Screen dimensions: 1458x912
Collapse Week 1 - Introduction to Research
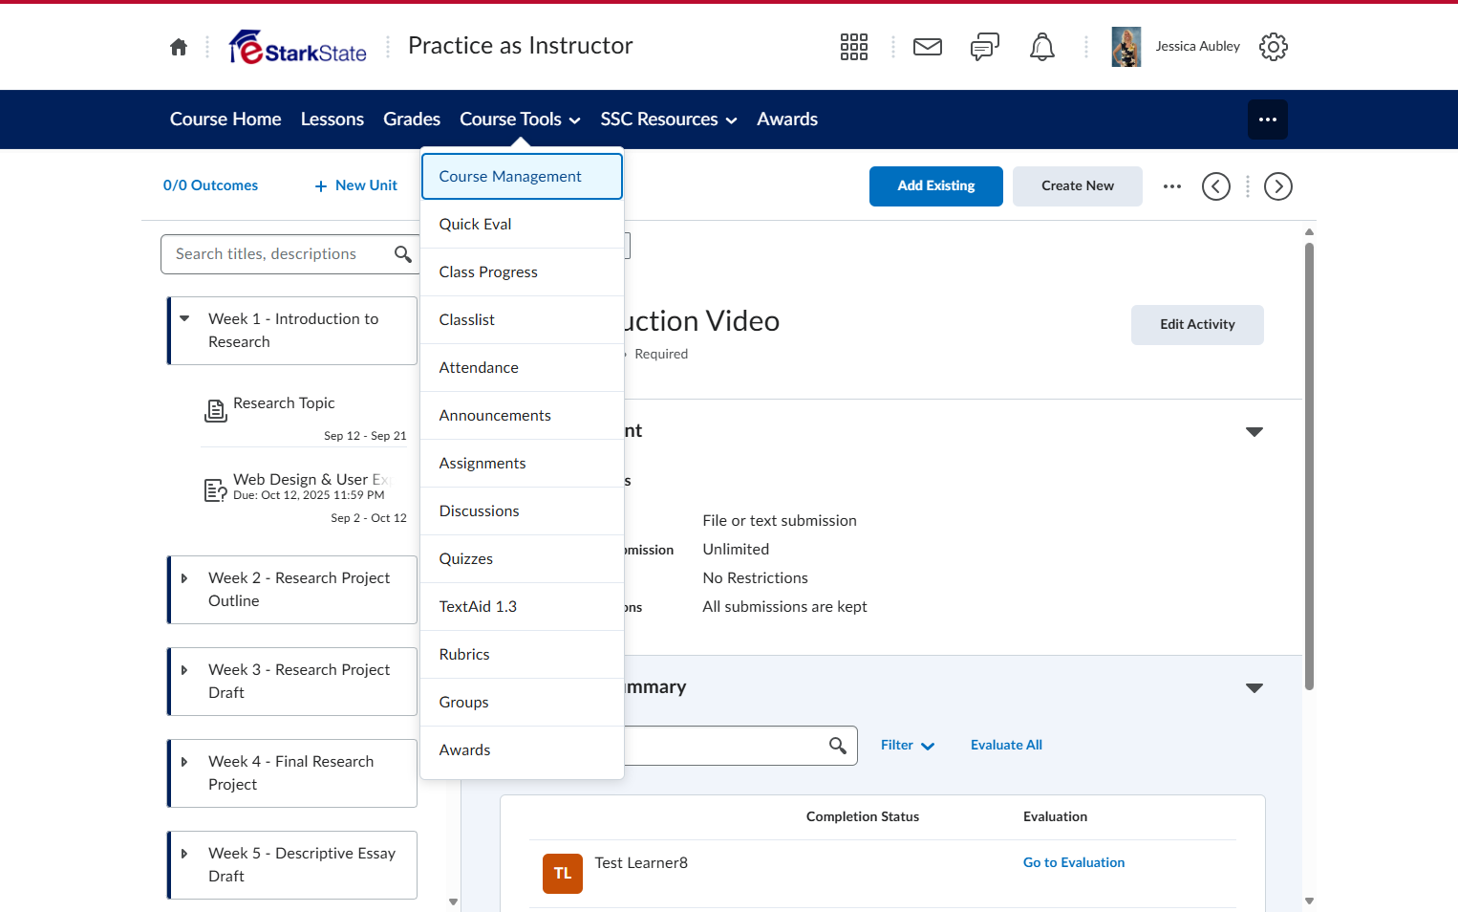[x=184, y=318]
